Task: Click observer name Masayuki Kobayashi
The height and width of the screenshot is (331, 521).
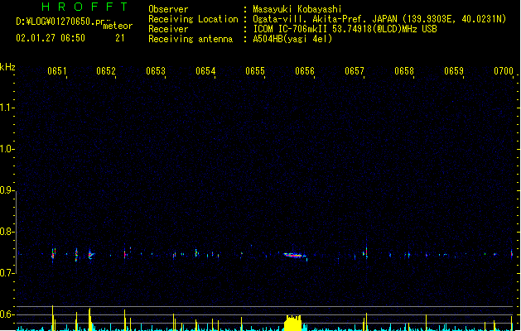Action: point(297,9)
